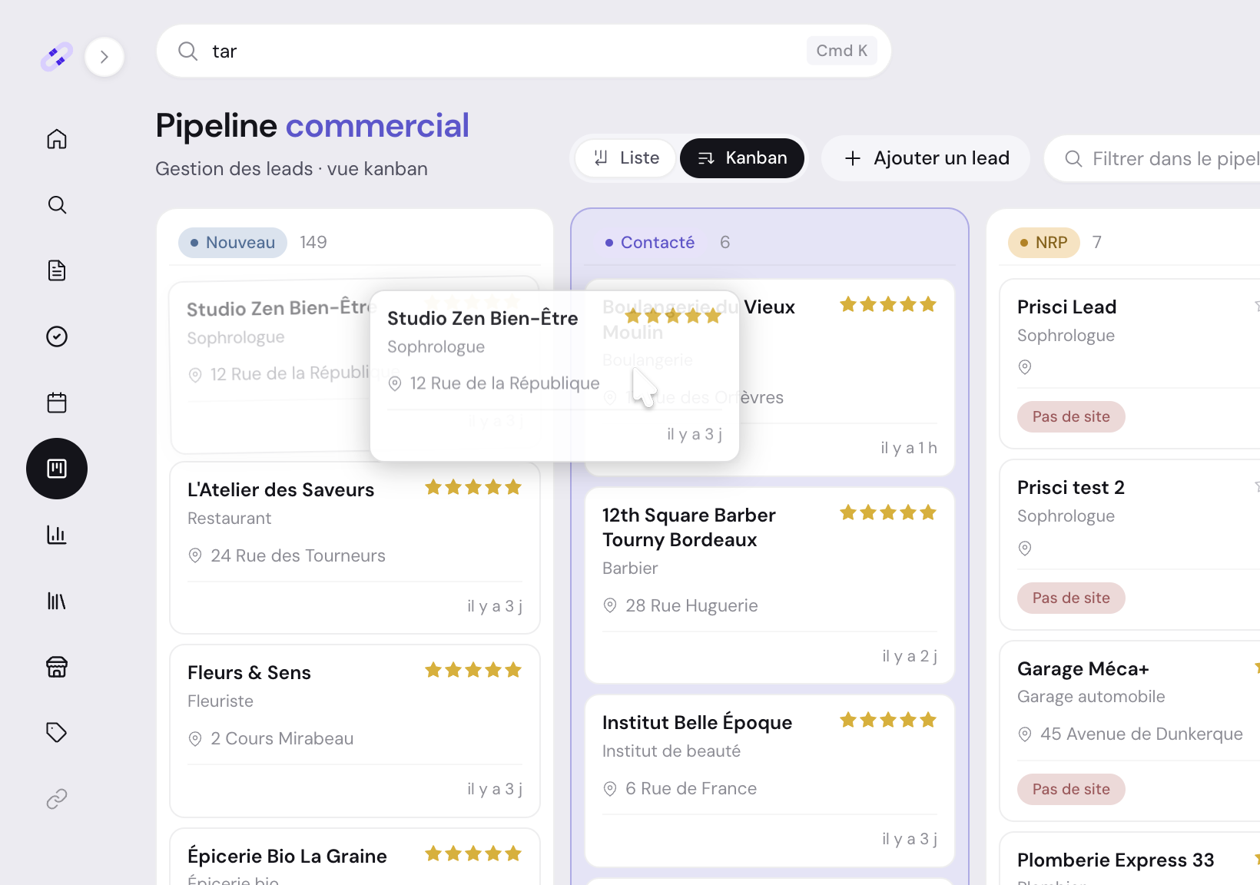This screenshot has height=885, width=1260.
Task: Open Documents icon in sidebar
Action: (x=57, y=270)
